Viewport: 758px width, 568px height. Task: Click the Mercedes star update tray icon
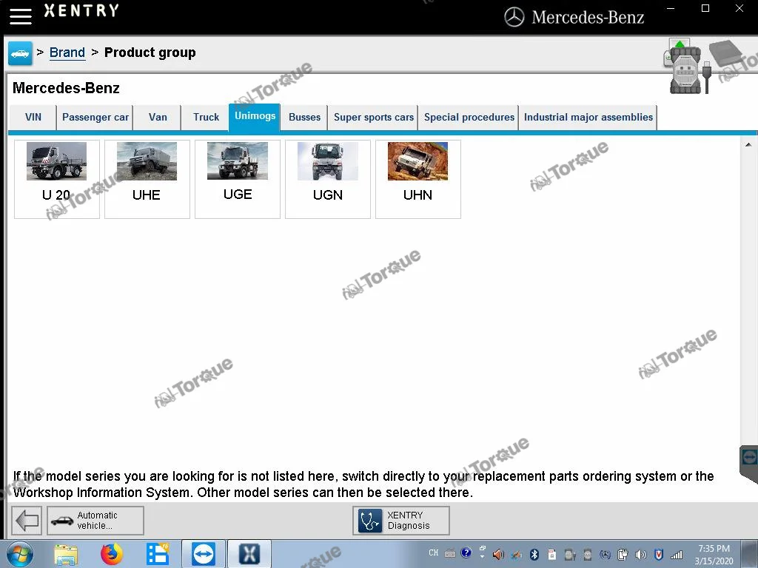pyautogui.click(x=605, y=555)
